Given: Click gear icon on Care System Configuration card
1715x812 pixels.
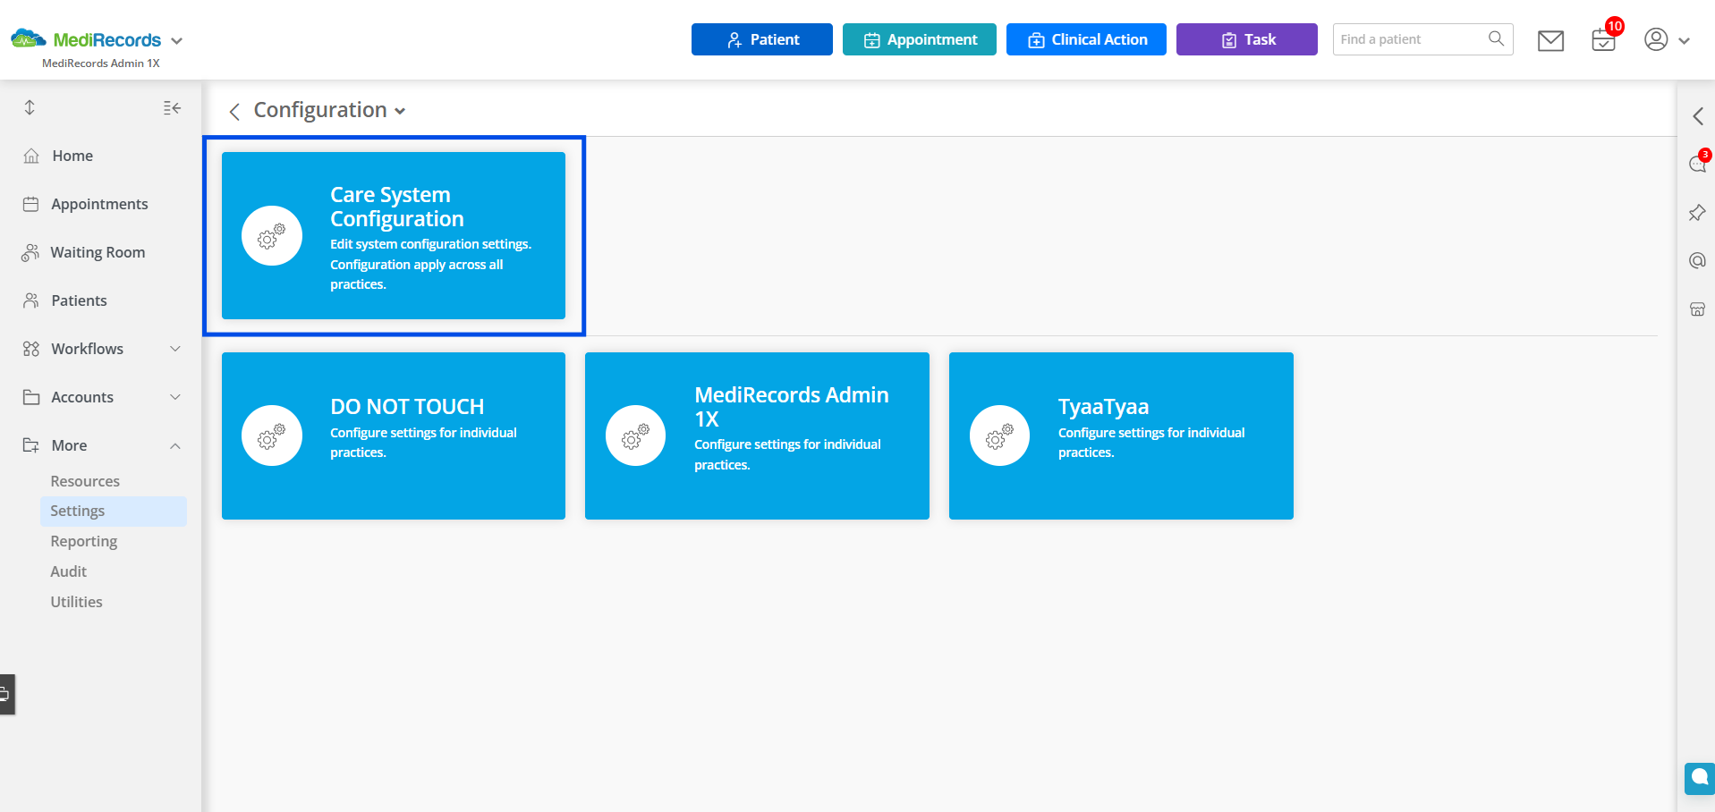Looking at the screenshot, I should 272,235.
